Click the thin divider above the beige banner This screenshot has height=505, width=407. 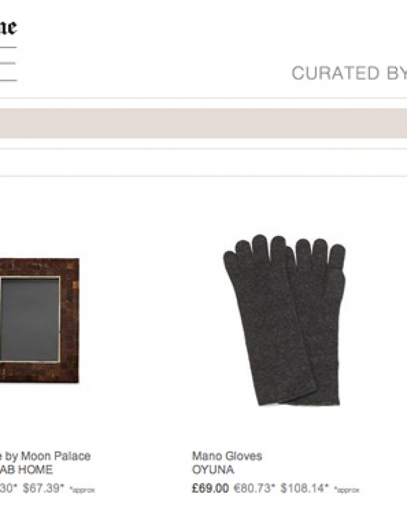pyautogui.click(x=203, y=98)
